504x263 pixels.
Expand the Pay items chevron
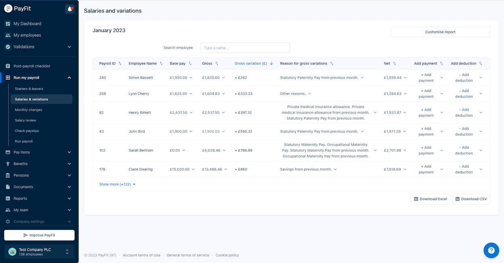[69, 152]
